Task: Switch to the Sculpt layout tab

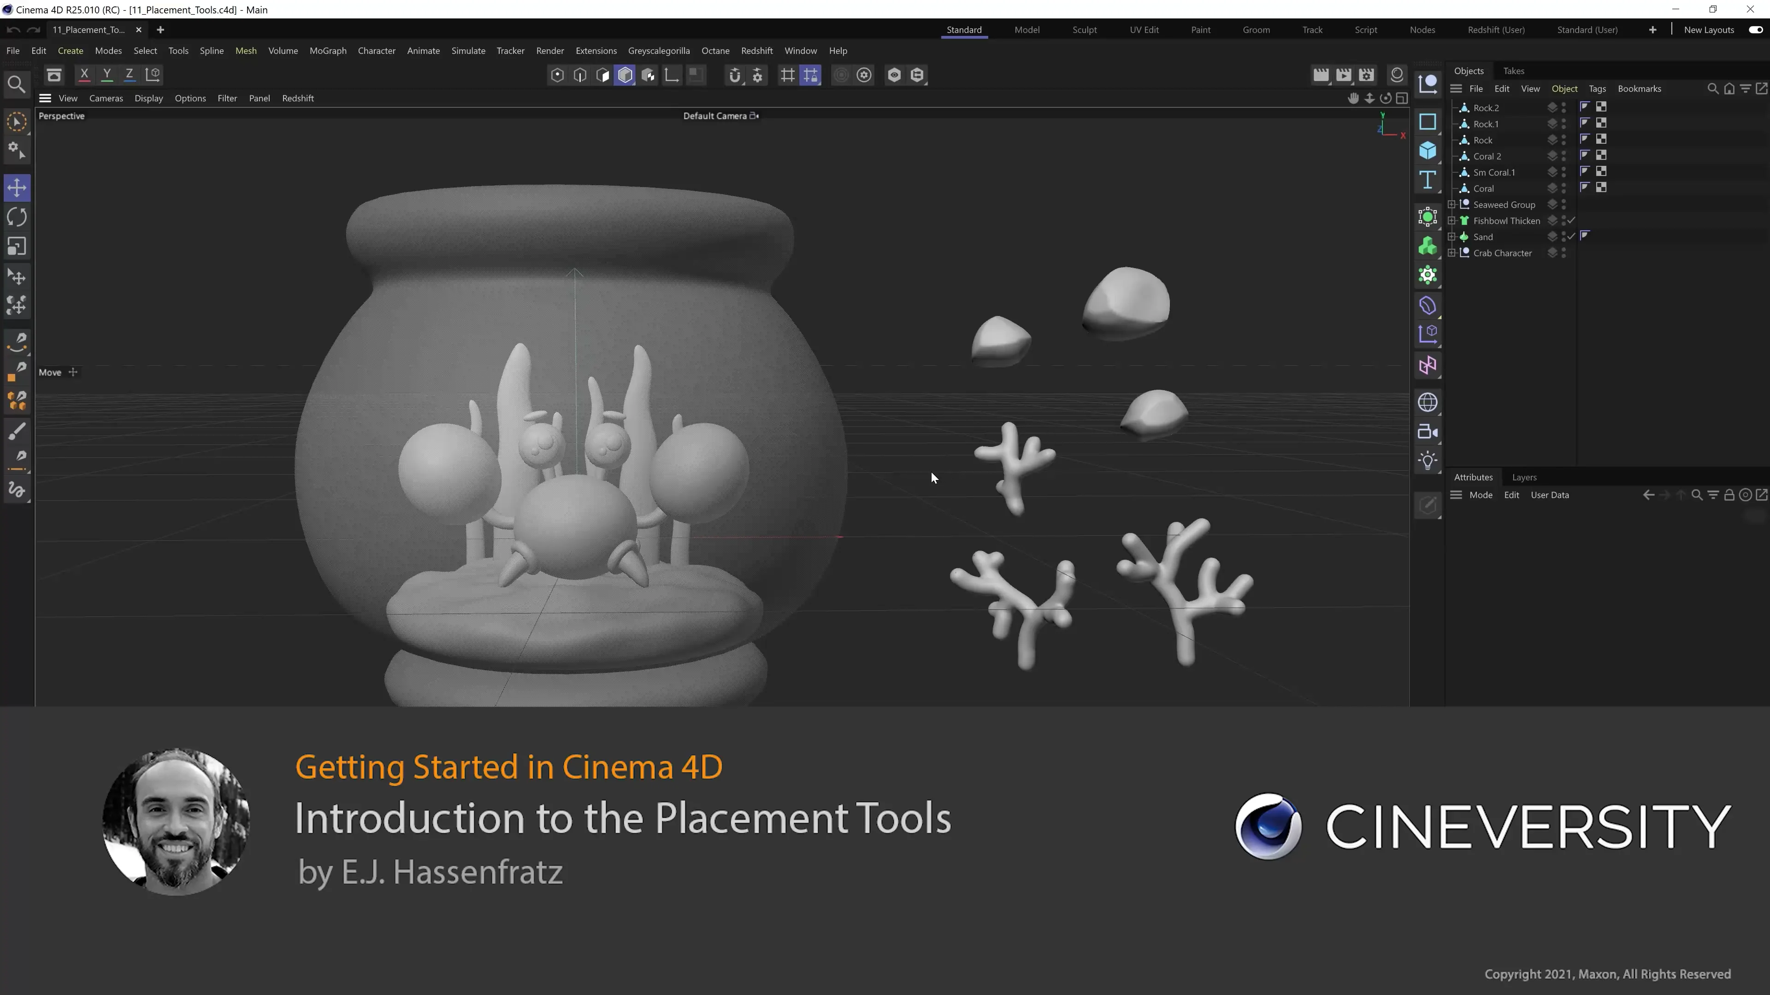Action: coord(1084,29)
